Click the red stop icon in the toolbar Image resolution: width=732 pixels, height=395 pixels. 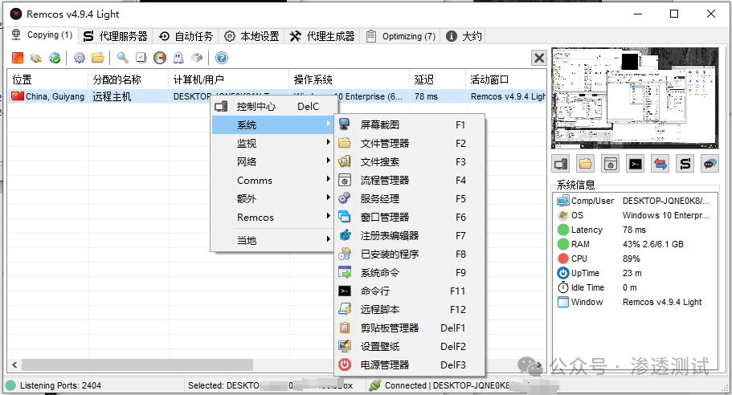17,58
